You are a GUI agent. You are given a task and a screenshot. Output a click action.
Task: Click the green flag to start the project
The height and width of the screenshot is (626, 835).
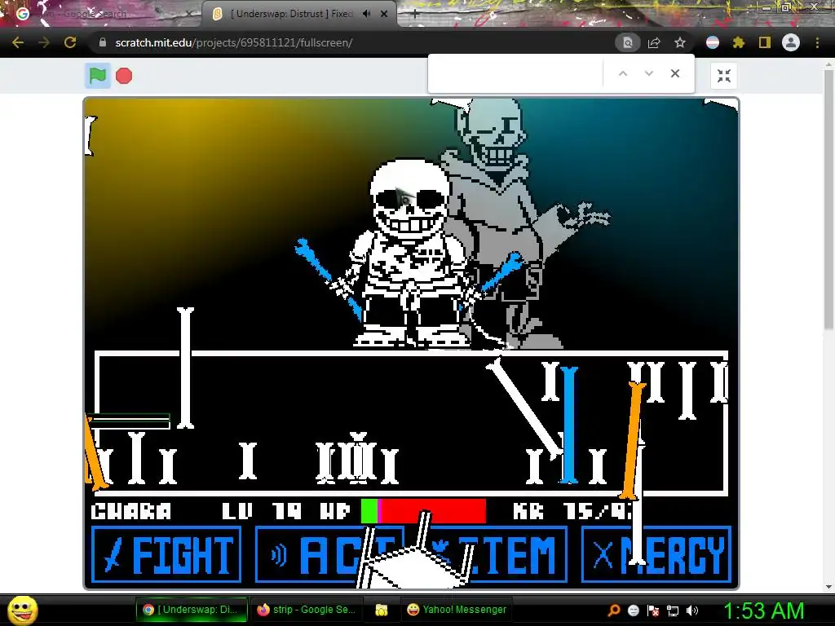pyautogui.click(x=98, y=76)
